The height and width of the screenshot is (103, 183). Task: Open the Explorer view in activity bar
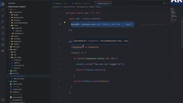3,4
